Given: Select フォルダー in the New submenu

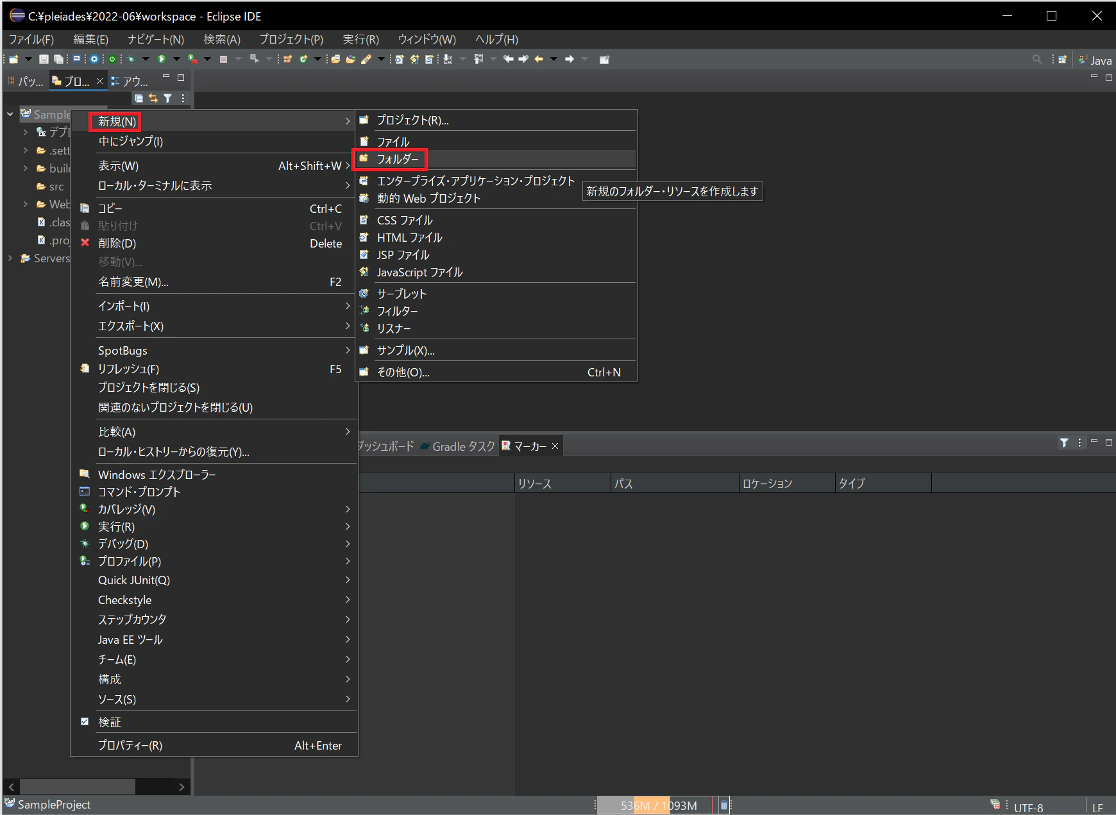Looking at the screenshot, I should coord(496,159).
